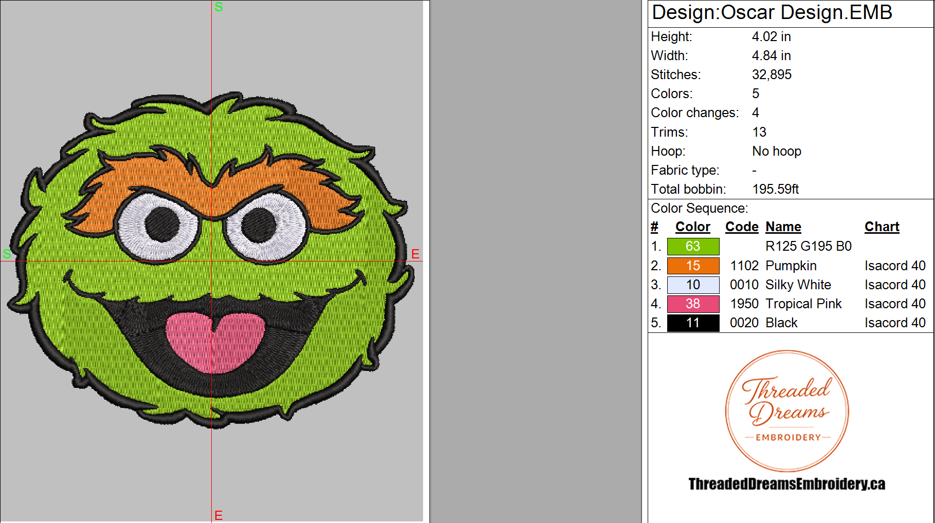Click the Width value '4.84 in'
Screen dimensions: 935x523
[x=771, y=55]
